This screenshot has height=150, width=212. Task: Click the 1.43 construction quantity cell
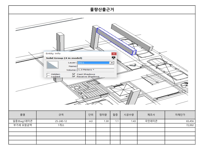tap(129, 121)
